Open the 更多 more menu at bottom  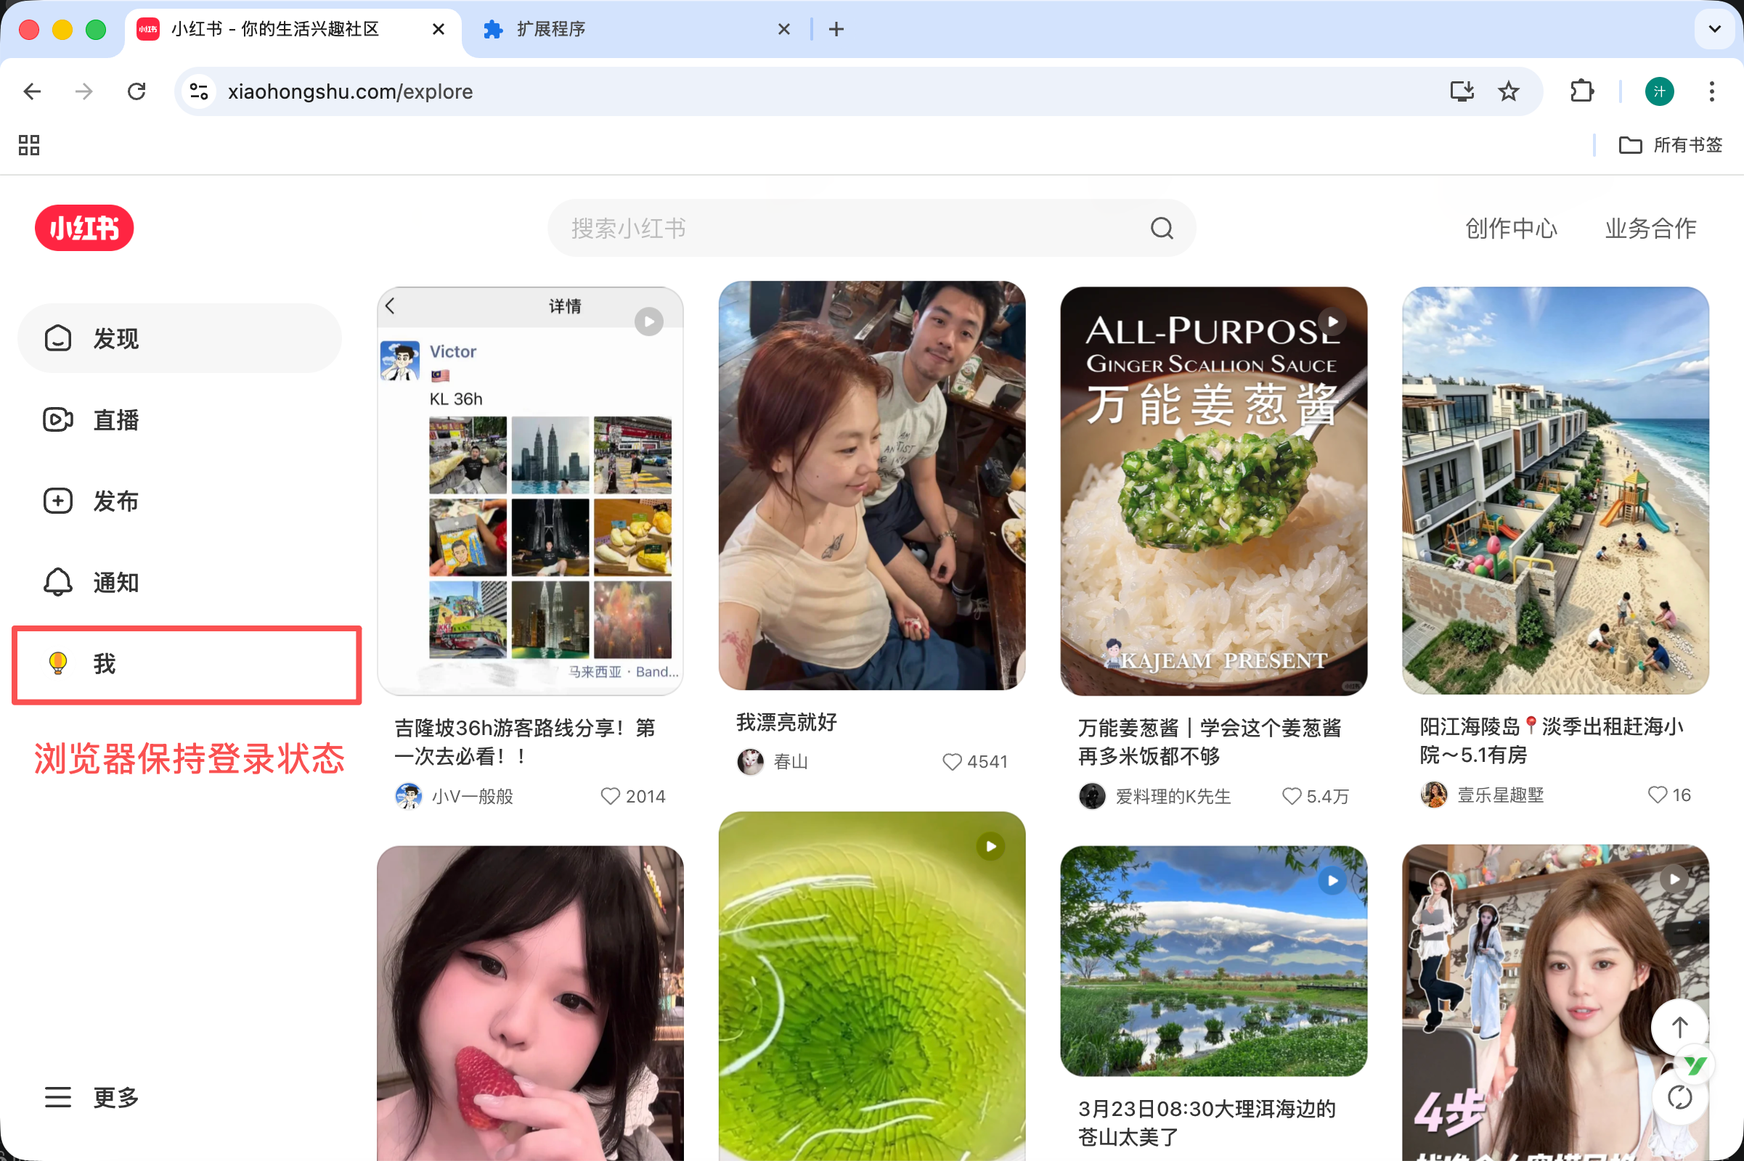(115, 1098)
